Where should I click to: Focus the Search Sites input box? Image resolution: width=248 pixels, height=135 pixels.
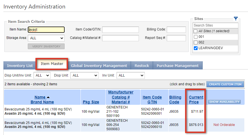(x=215, y=25)
